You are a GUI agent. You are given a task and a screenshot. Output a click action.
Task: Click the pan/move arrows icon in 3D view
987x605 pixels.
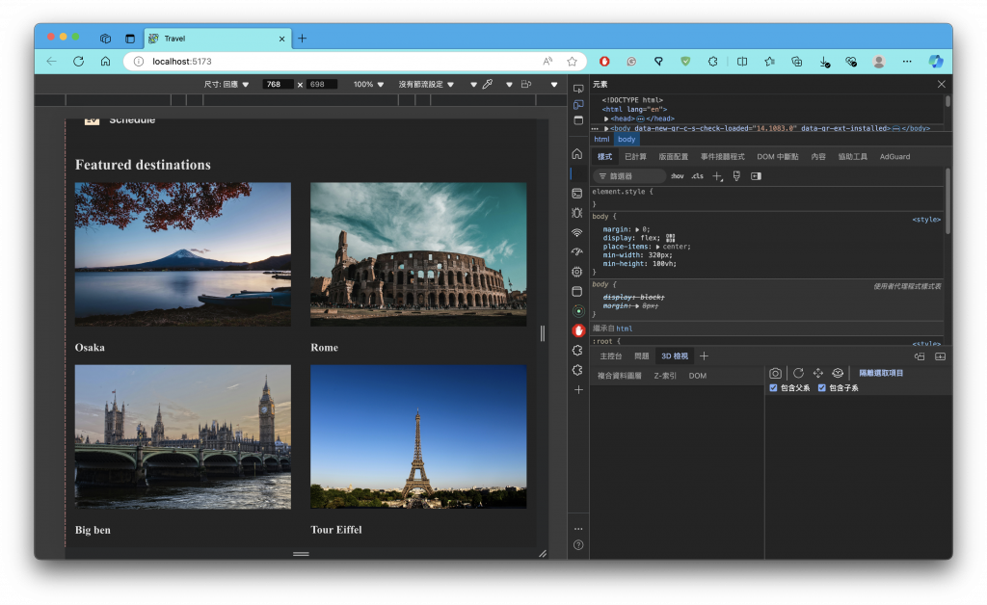[x=818, y=373]
